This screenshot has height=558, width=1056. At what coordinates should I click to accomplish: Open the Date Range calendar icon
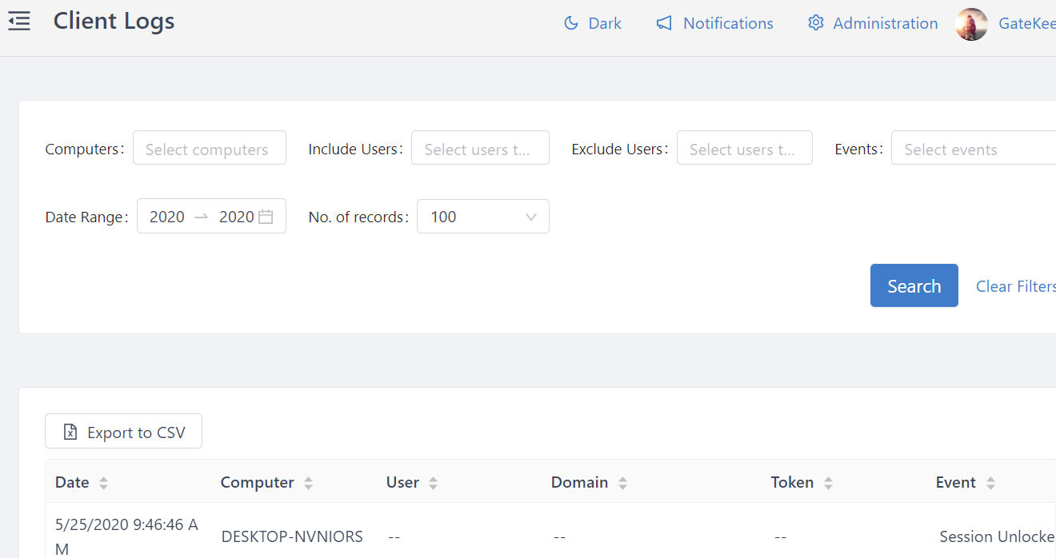(266, 217)
